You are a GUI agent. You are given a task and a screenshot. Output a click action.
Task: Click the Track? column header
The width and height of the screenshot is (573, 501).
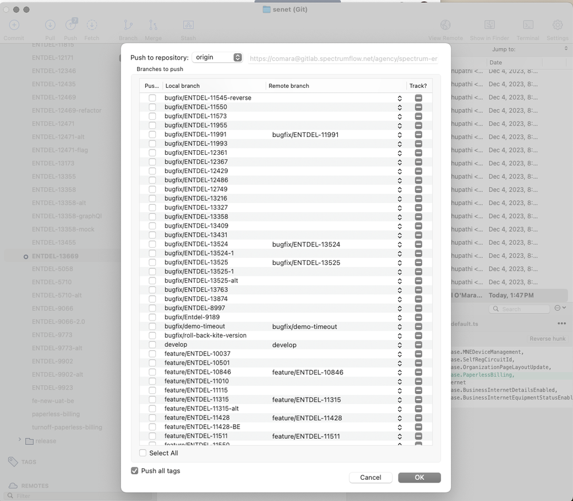point(418,86)
